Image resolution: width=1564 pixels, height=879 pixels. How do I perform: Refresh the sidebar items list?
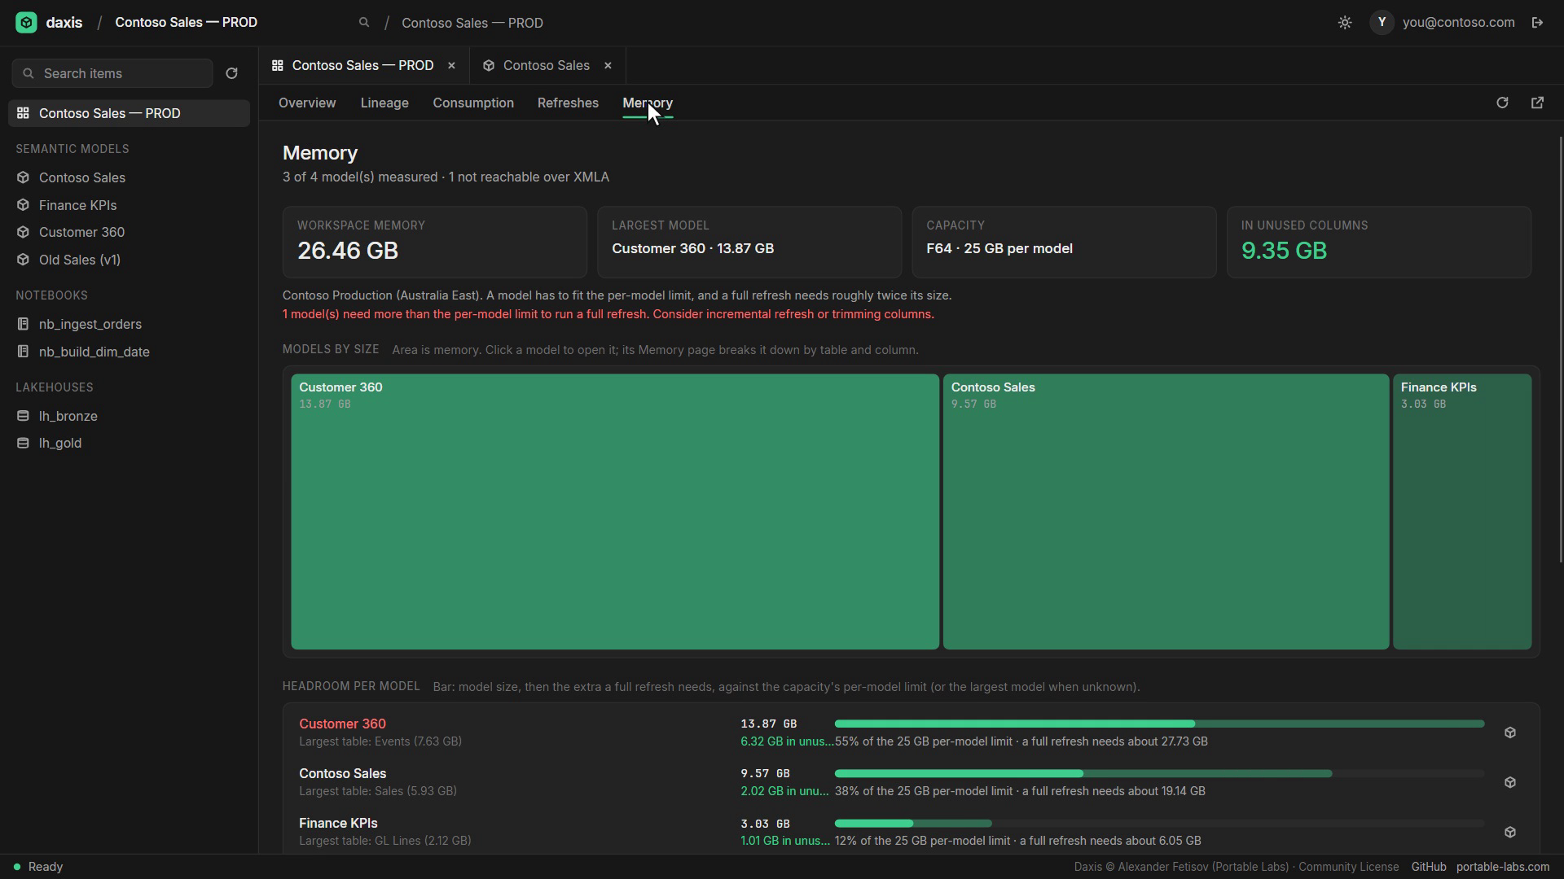point(231,73)
